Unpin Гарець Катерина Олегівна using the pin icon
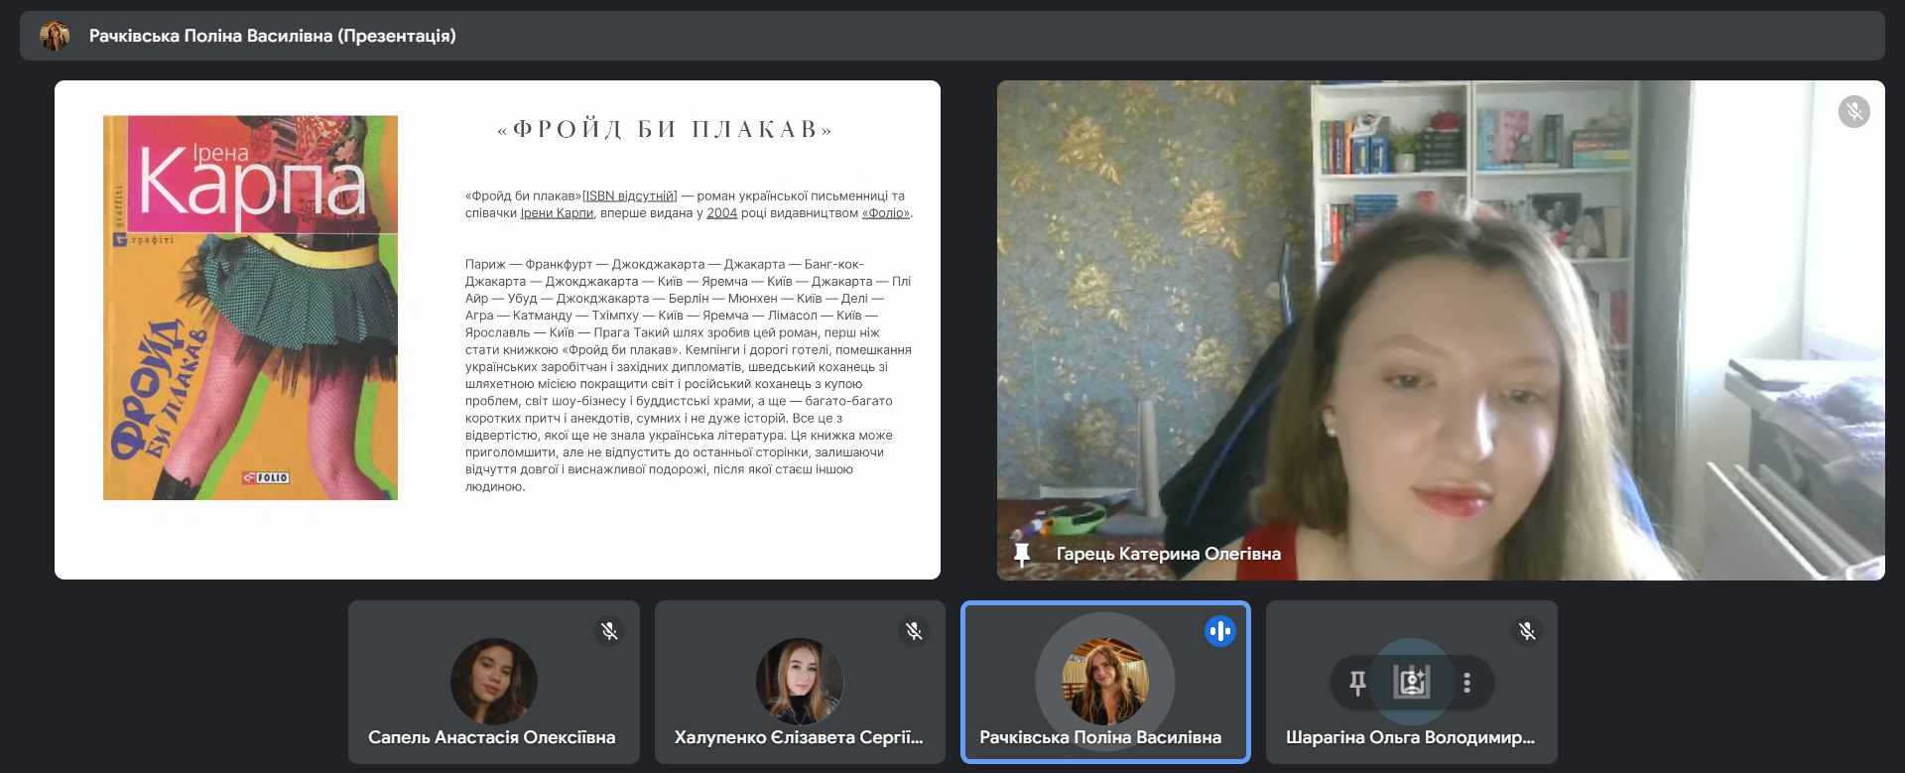Screen dimensions: 1905x773 click(x=1022, y=555)
